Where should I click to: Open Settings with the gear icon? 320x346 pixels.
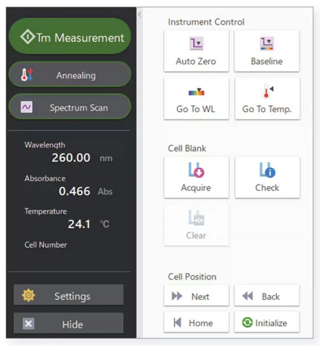click(29, 296)
